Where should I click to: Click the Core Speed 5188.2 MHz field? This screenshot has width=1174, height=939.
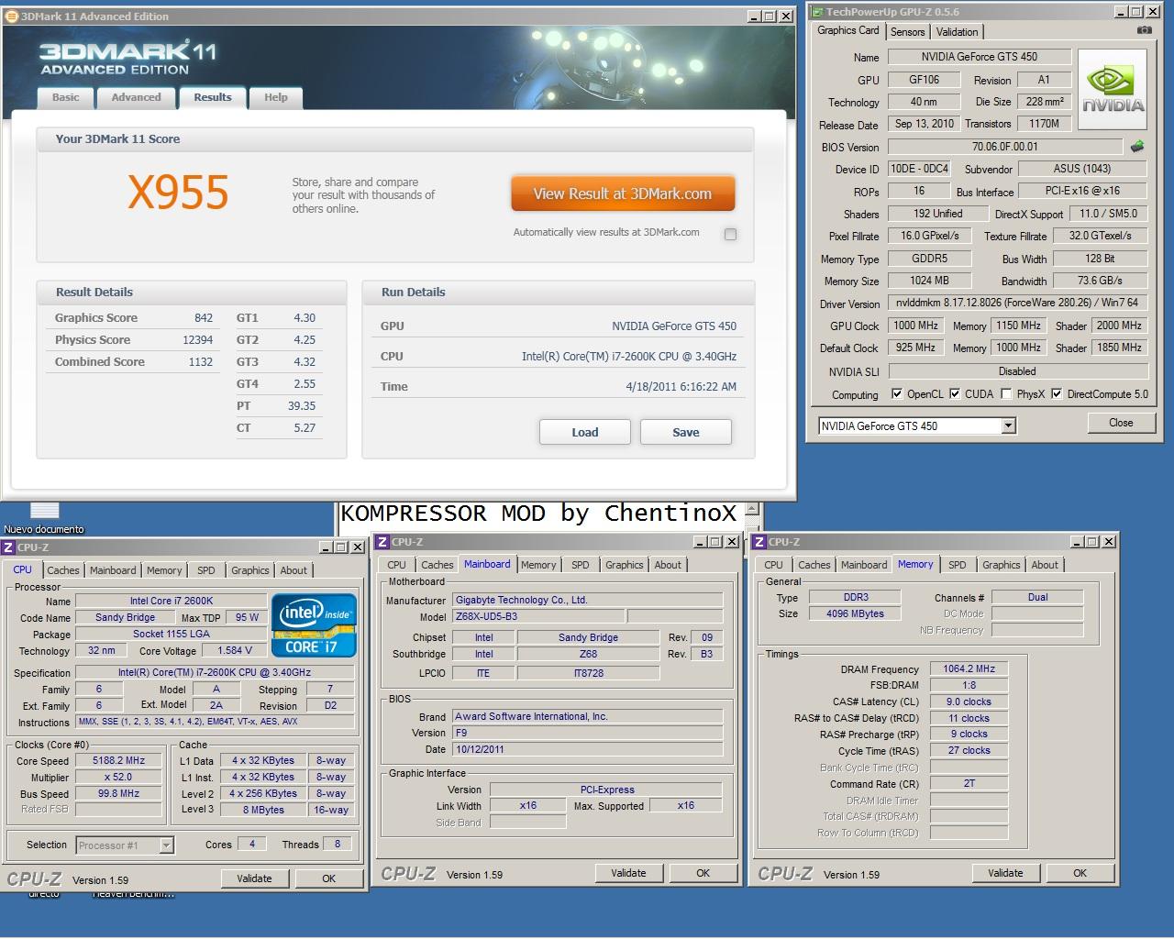pos(119,761)
